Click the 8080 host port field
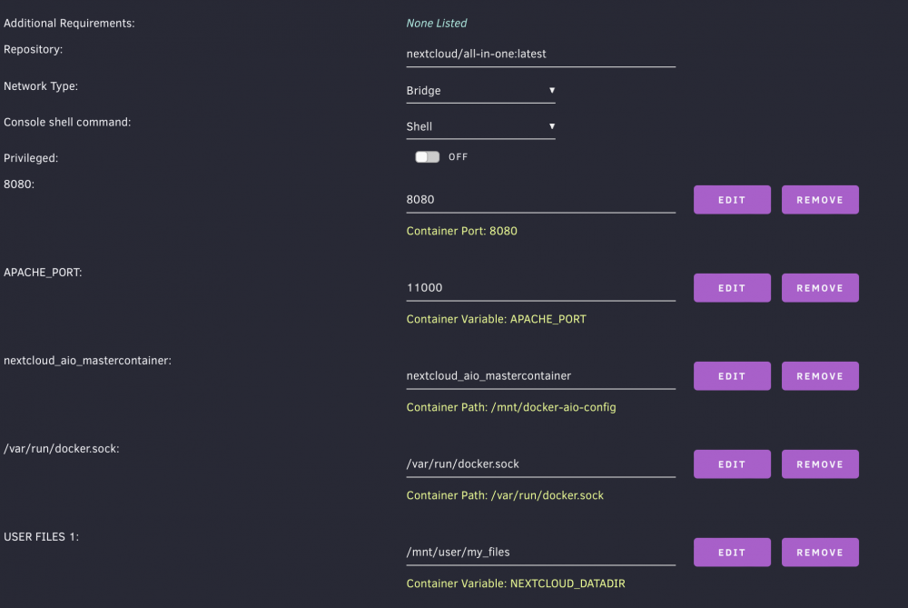Viewport: 908px width, 608px height. point(541,200)
